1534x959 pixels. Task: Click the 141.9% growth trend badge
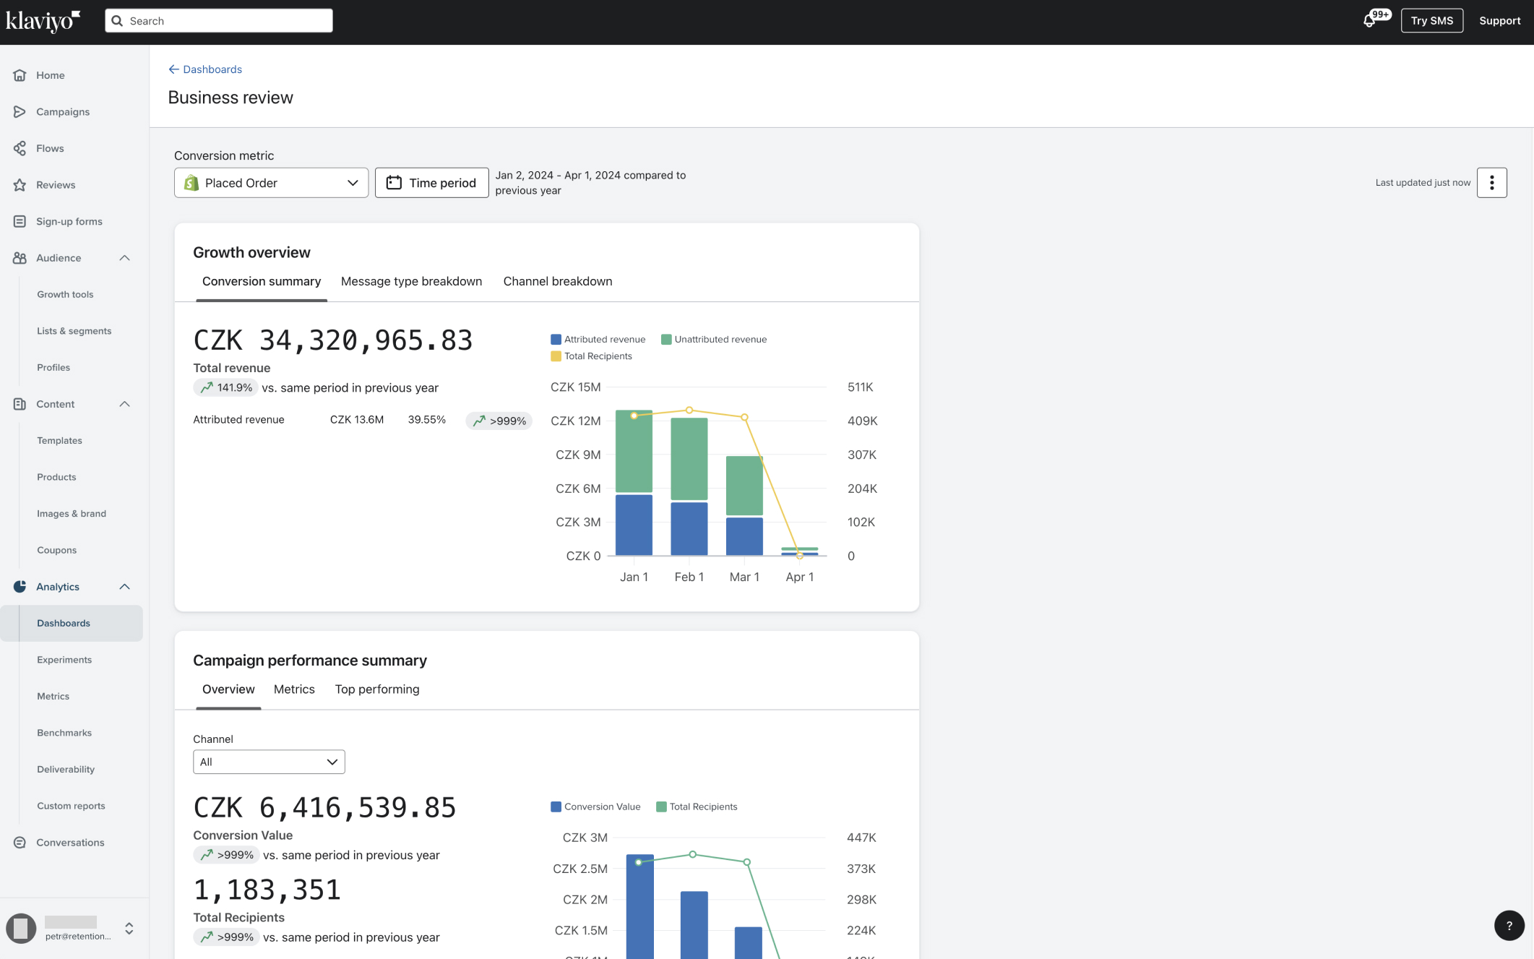click(225, 387)
